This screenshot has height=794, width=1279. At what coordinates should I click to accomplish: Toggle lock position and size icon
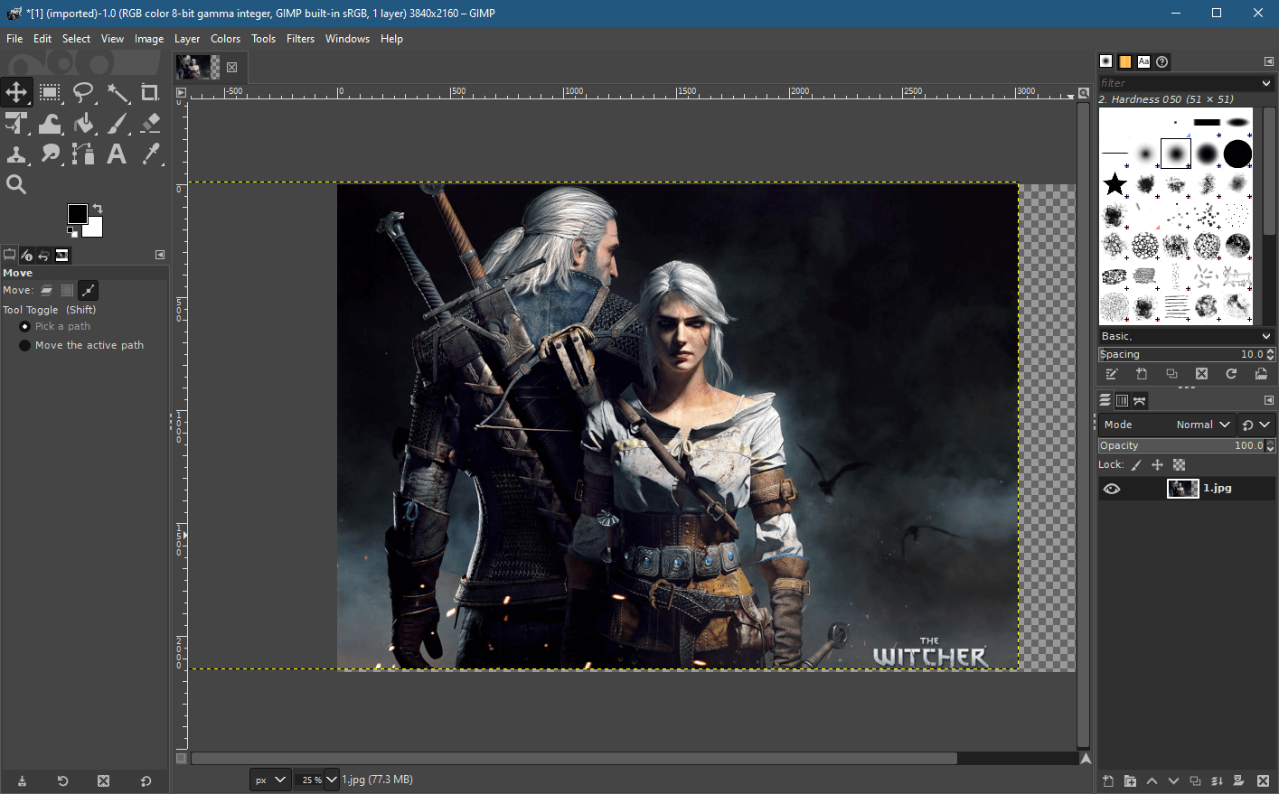[1157, 465]
